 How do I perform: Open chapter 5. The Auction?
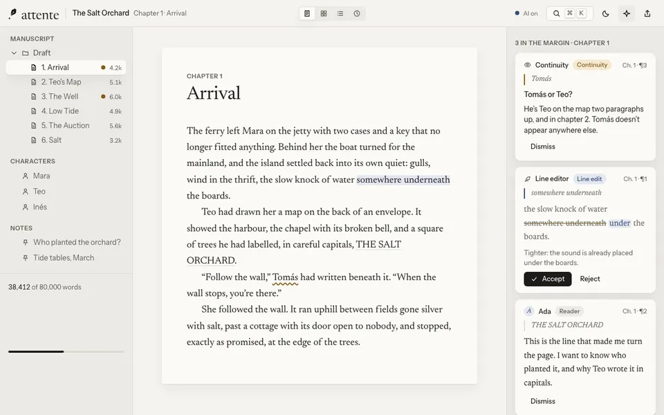point(66,126)
